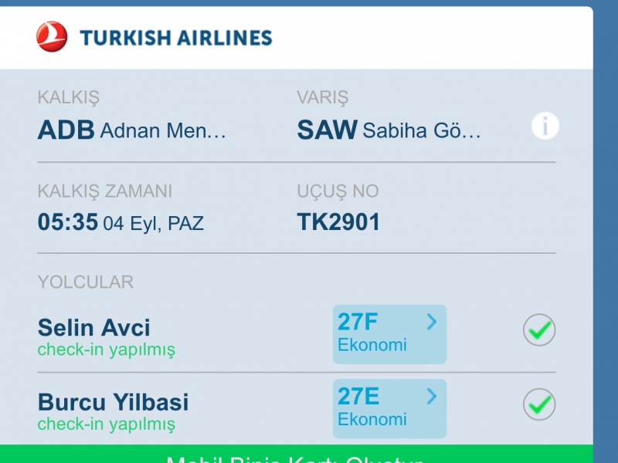Toggle the checkmark for Burcu Yilbasi

coord(539,404)
